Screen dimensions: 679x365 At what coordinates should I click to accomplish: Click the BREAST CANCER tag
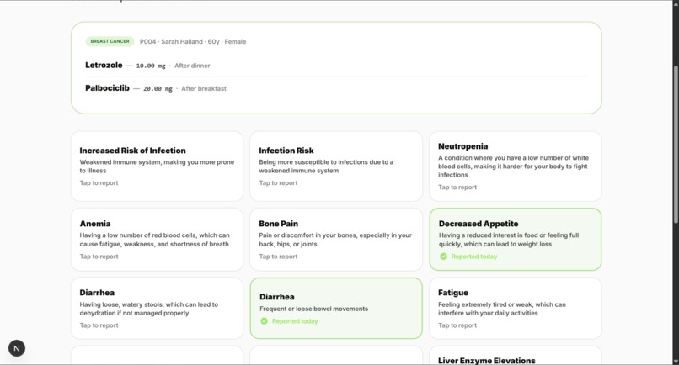pos(110,41)
